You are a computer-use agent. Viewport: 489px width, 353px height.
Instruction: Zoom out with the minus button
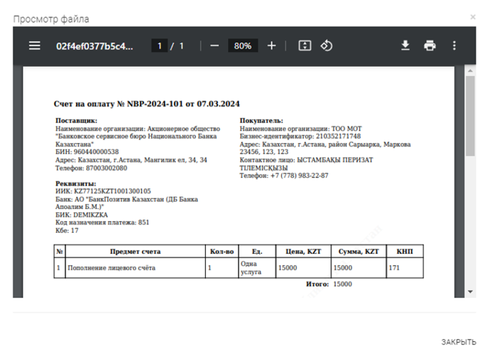click(x=214, y=46)
